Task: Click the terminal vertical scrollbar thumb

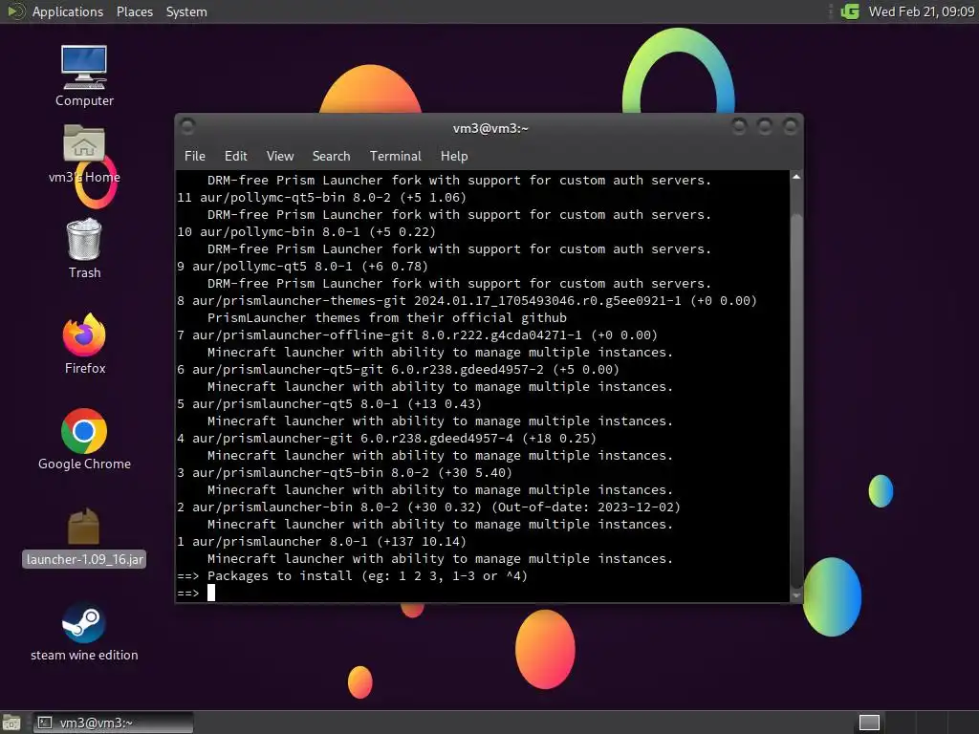Action: 796,399
